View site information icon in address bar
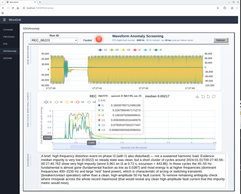This screenshot has height=194, width=241. click(24, 8)
